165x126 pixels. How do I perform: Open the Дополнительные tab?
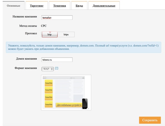pyautogui.click(x=104, y=6)
